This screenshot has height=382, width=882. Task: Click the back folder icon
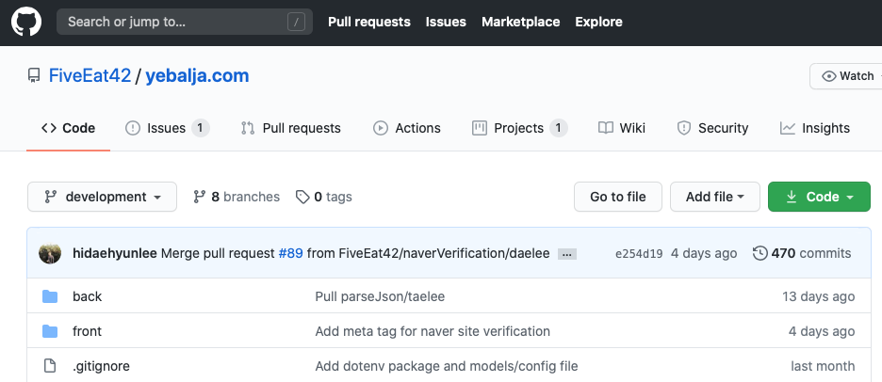tap(50, 296)
